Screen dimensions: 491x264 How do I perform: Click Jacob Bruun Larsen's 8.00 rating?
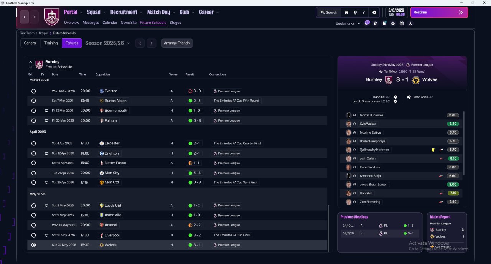pos(453,185)
